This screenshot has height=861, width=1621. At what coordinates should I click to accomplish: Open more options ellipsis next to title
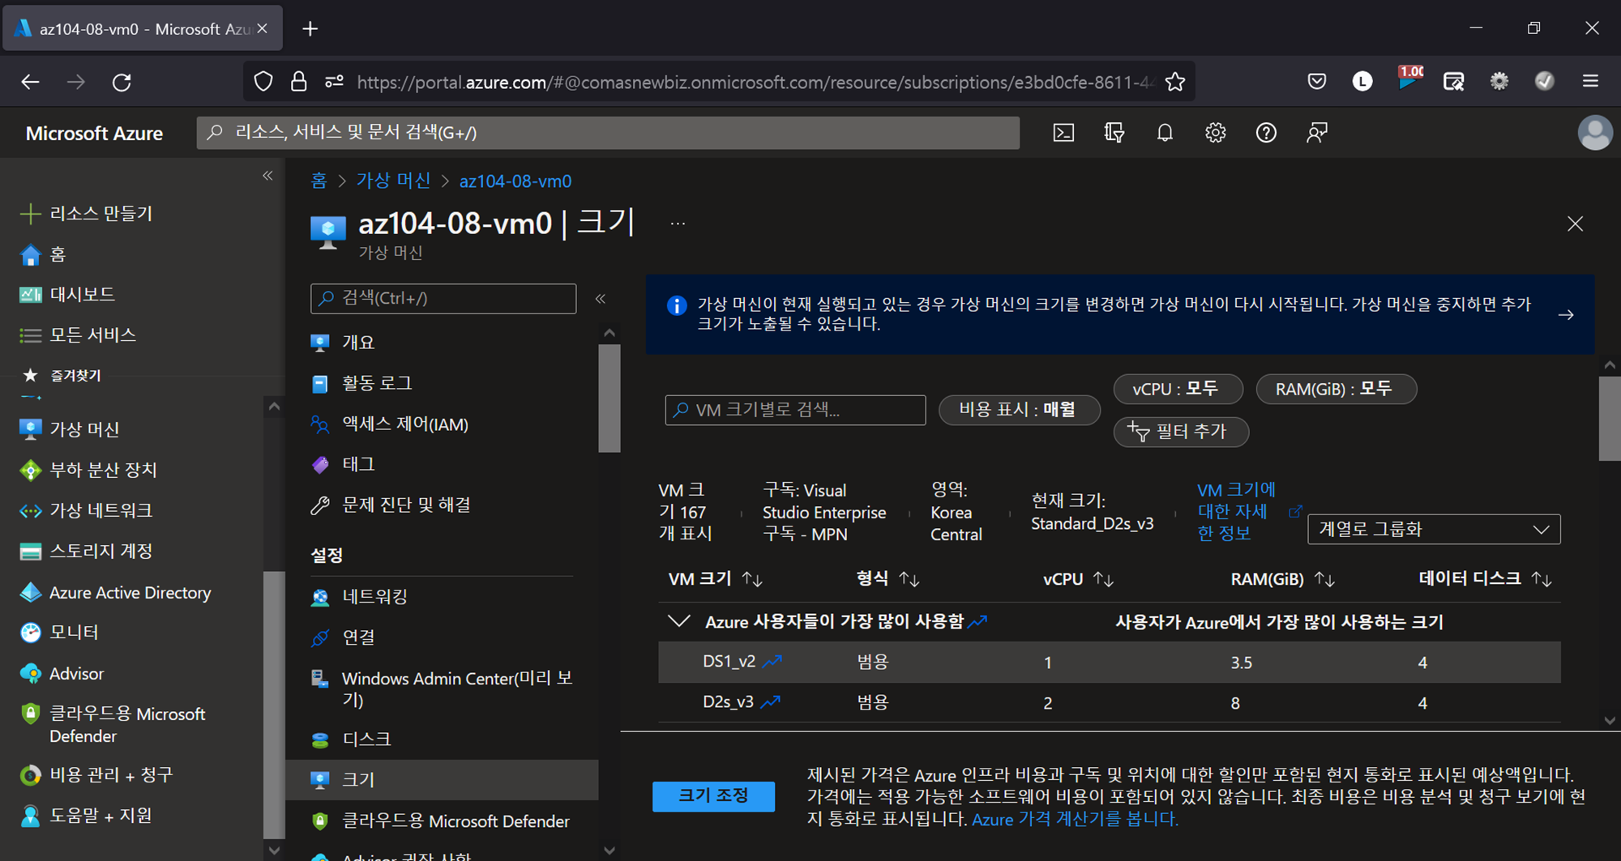(678, 224)
